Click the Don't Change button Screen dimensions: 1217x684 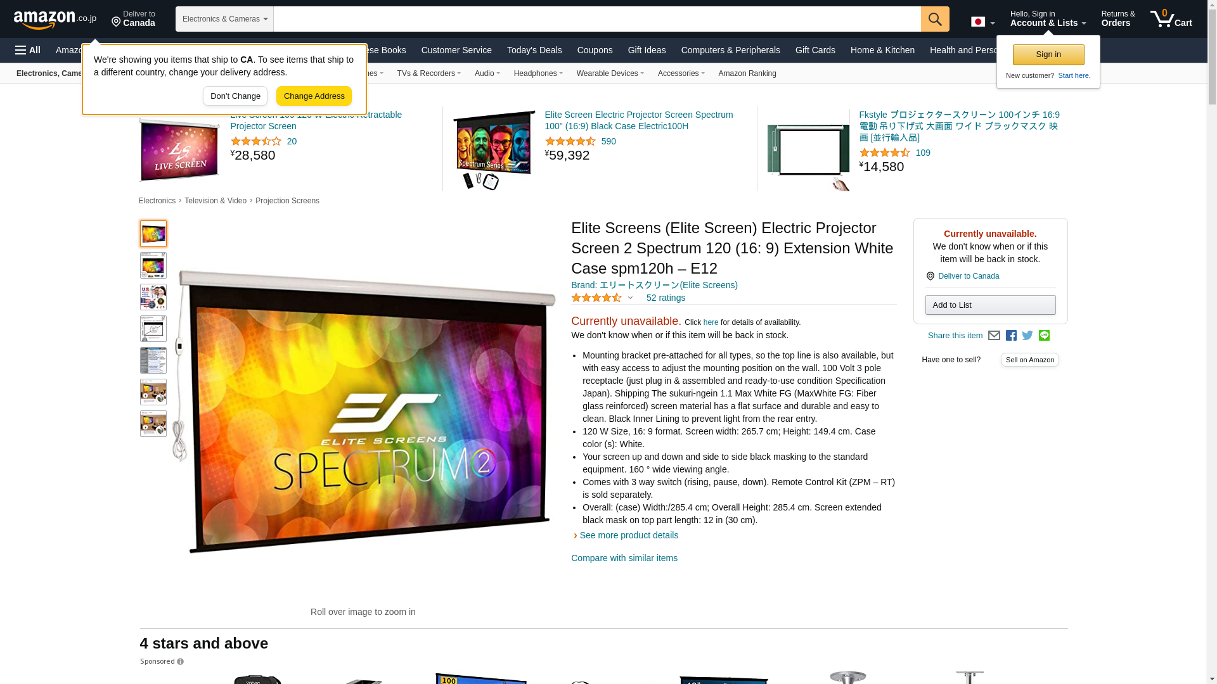click(235, 96)
